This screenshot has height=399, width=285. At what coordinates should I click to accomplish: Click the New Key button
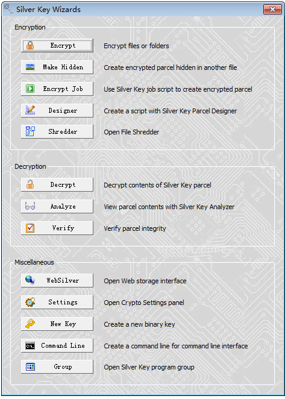pyautogui.click(x=57, y=324)
